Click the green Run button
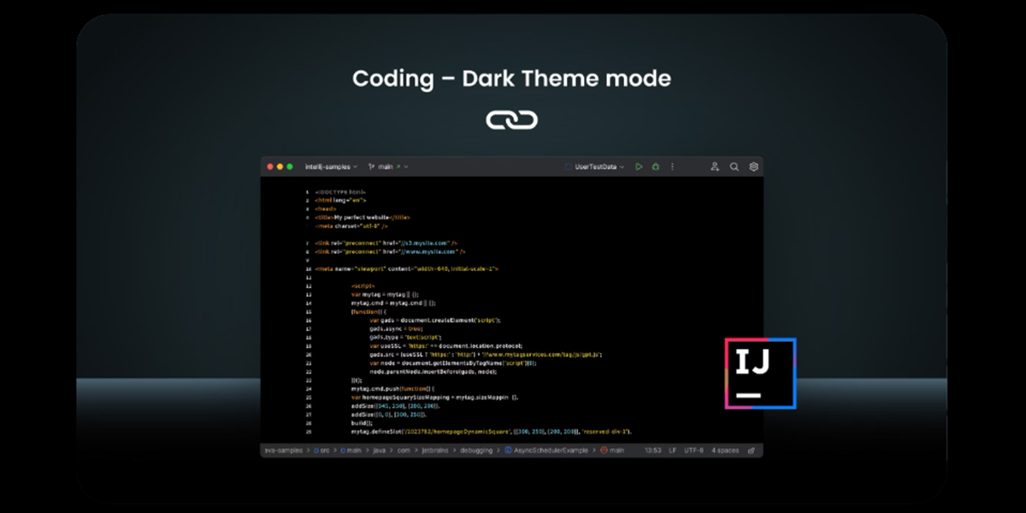Image resolution: width=1026 pixels, height=513 pixels. pos(638,167)
